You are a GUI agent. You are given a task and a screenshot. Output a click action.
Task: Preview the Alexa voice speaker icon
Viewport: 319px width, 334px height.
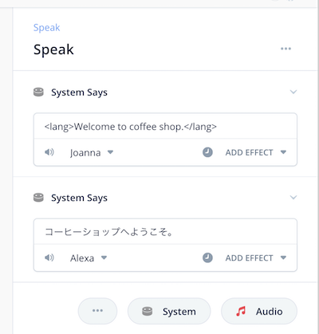click(x=49, y=257)
